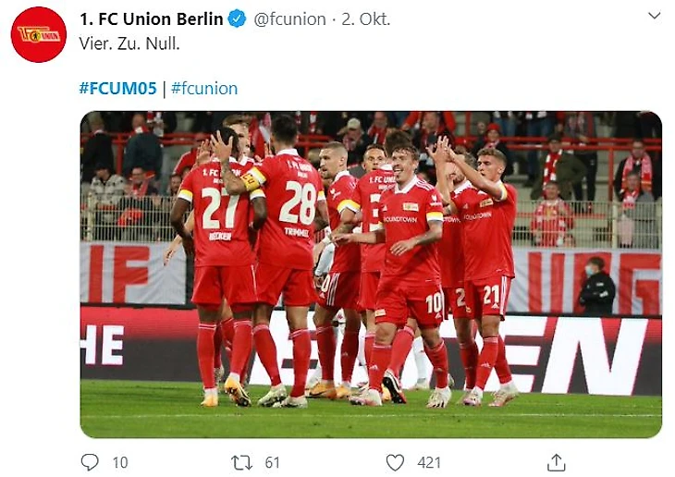This screenshot has height=477, width=675.
Task: Open the 1. FC Union Berlin name link
Action: click(x=152, y=19)
